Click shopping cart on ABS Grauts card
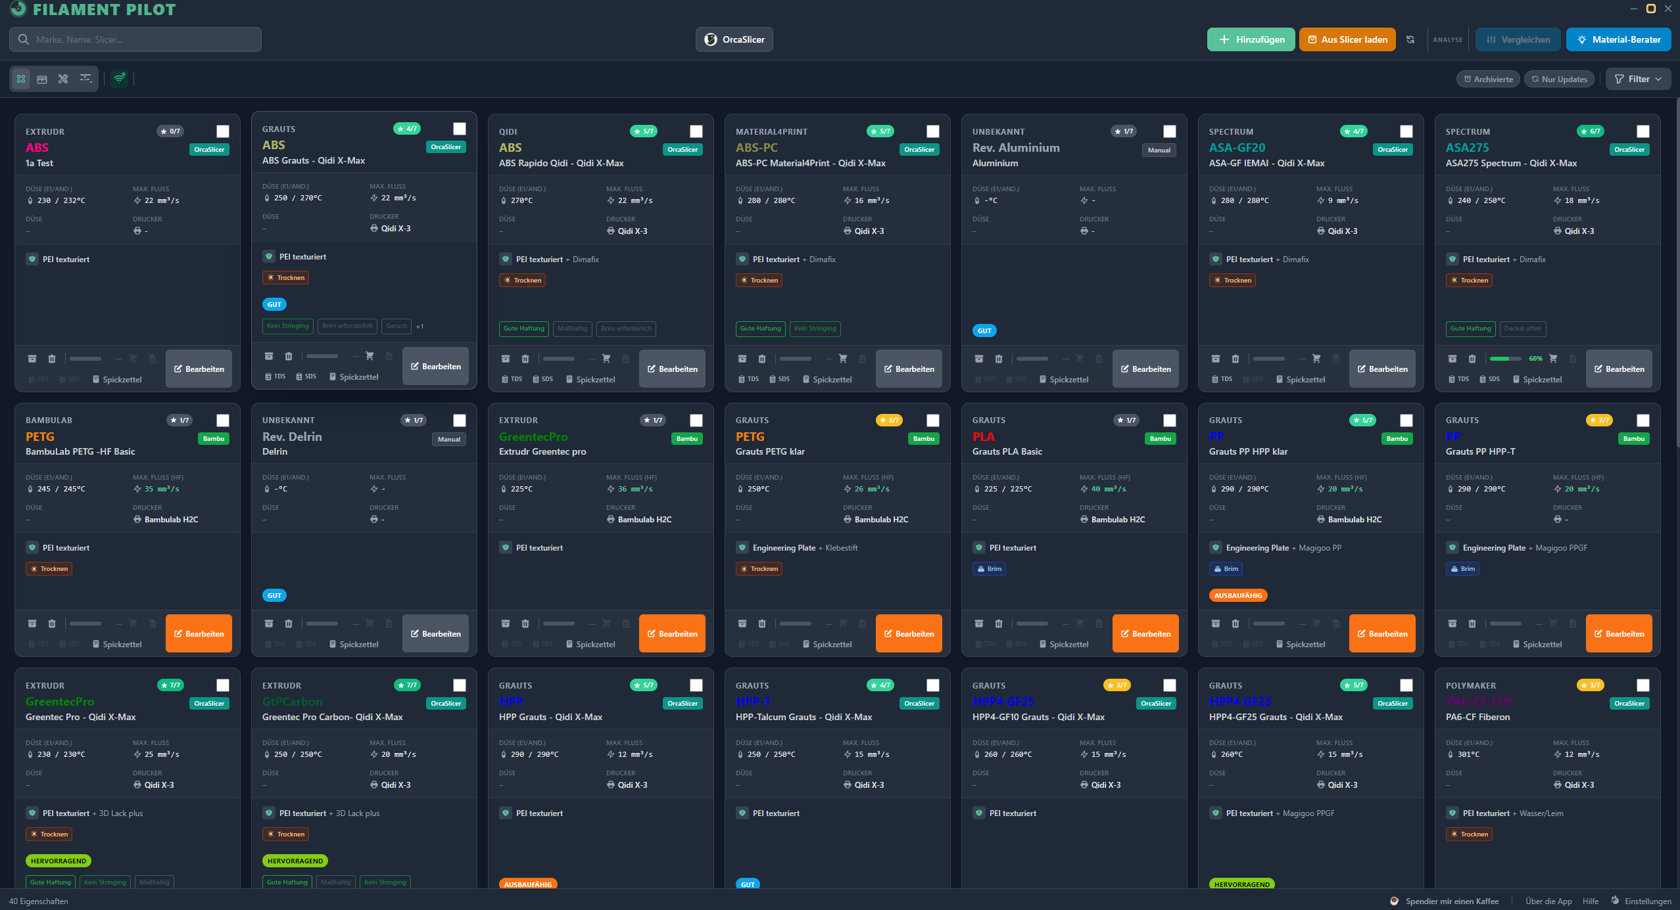This screenshot has width=1680, height=910. (x=370, y=356)
